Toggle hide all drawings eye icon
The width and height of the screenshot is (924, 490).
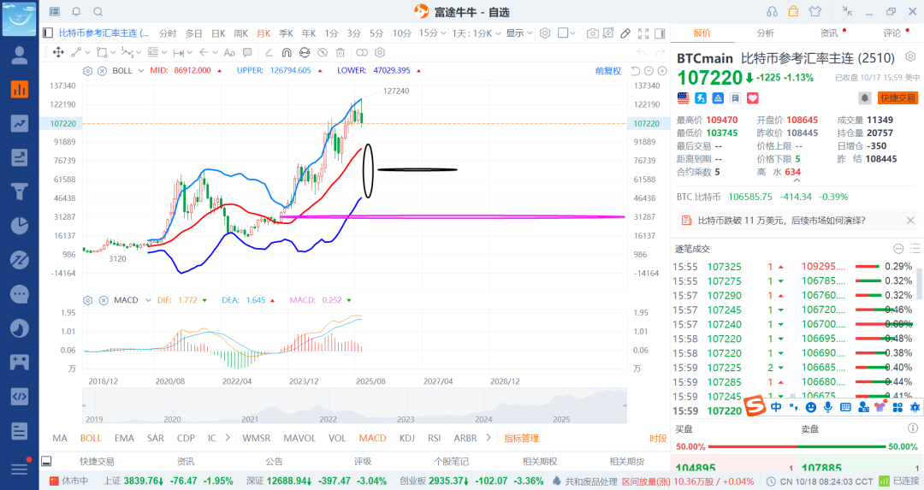(323, 52)
